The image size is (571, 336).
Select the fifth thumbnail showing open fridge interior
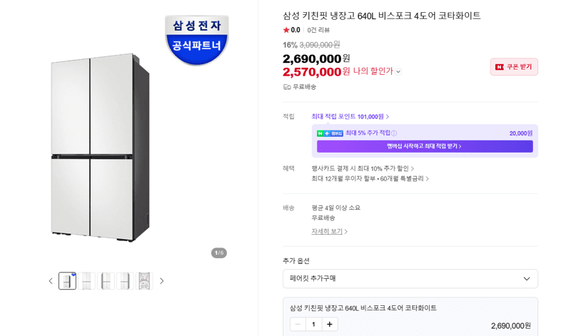click(144, 281)
